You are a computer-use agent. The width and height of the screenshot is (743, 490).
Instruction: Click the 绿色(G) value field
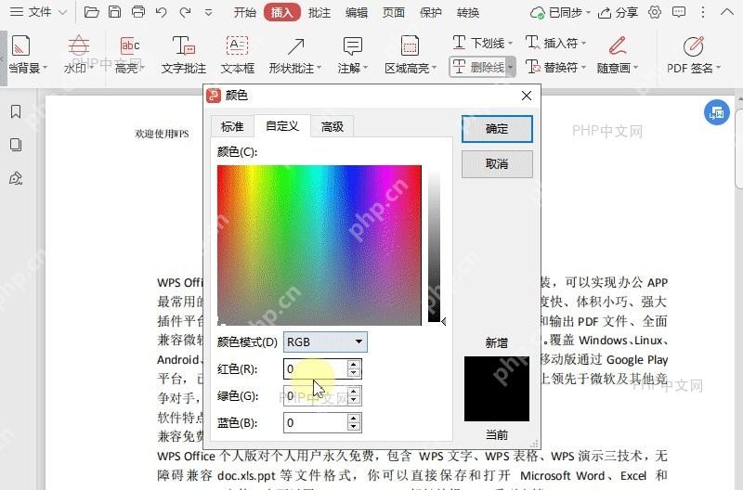(x=315, y=395)
